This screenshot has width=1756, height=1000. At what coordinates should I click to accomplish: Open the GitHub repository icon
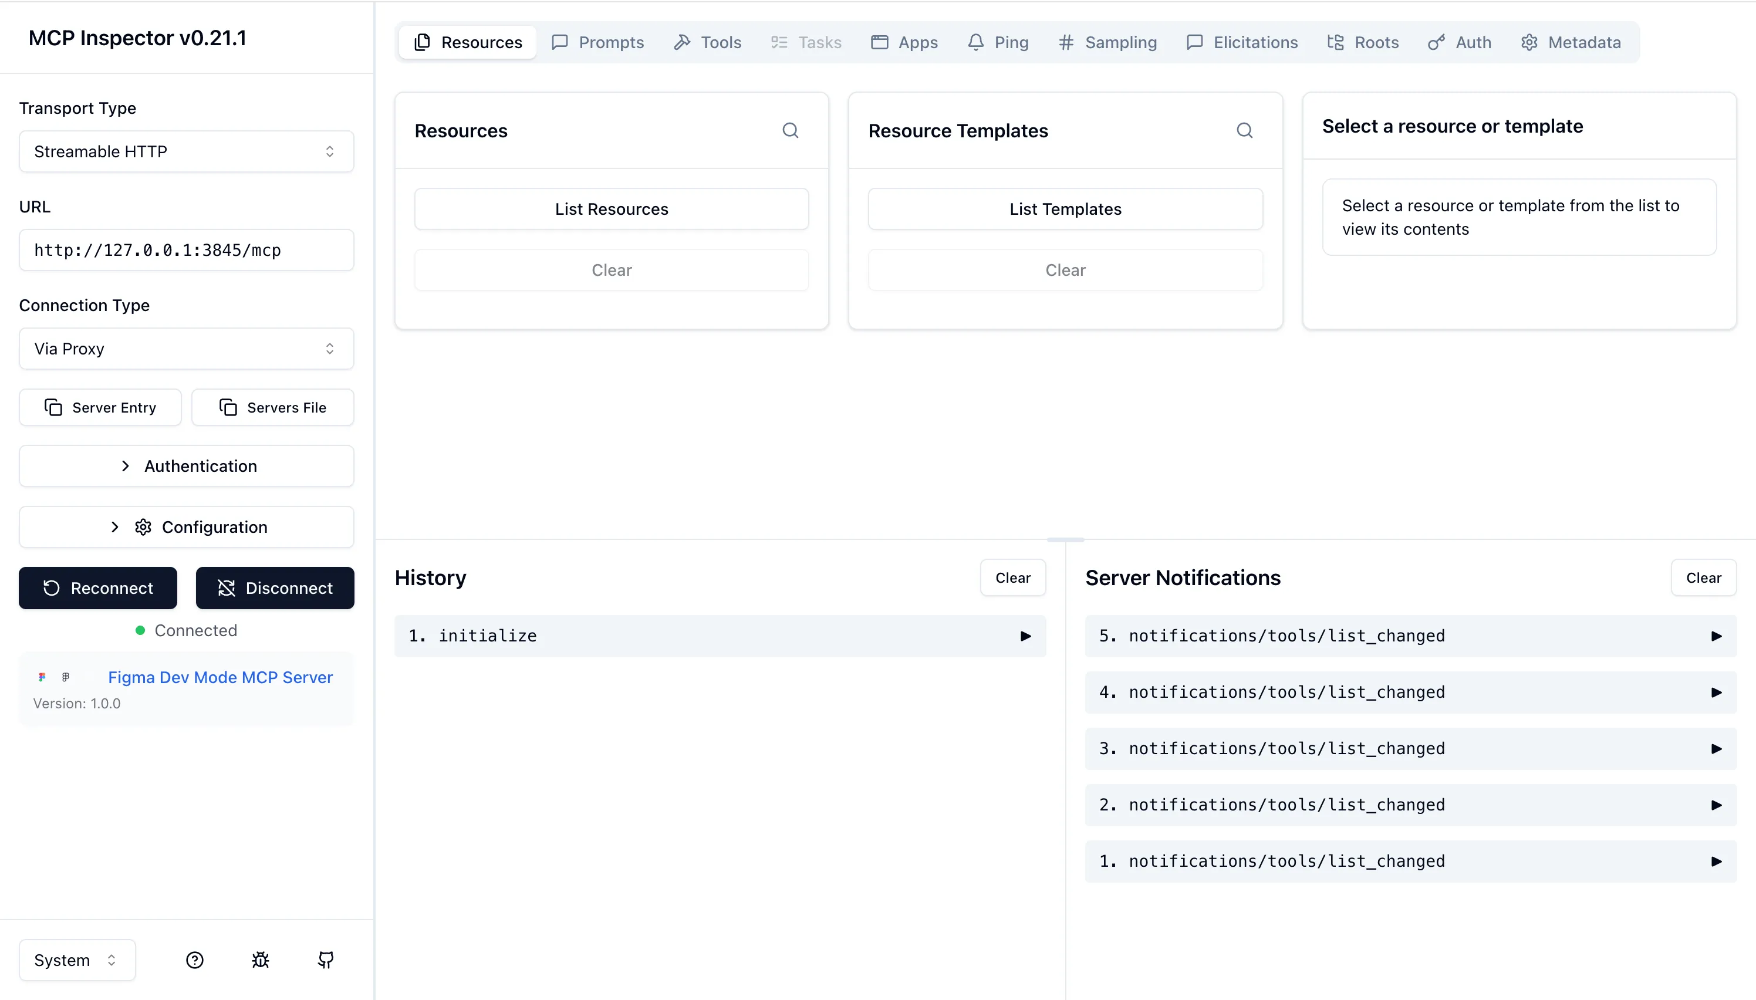click(x=326, y=960)
